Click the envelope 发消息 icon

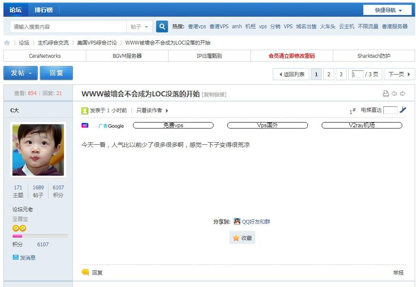point(15,257)
